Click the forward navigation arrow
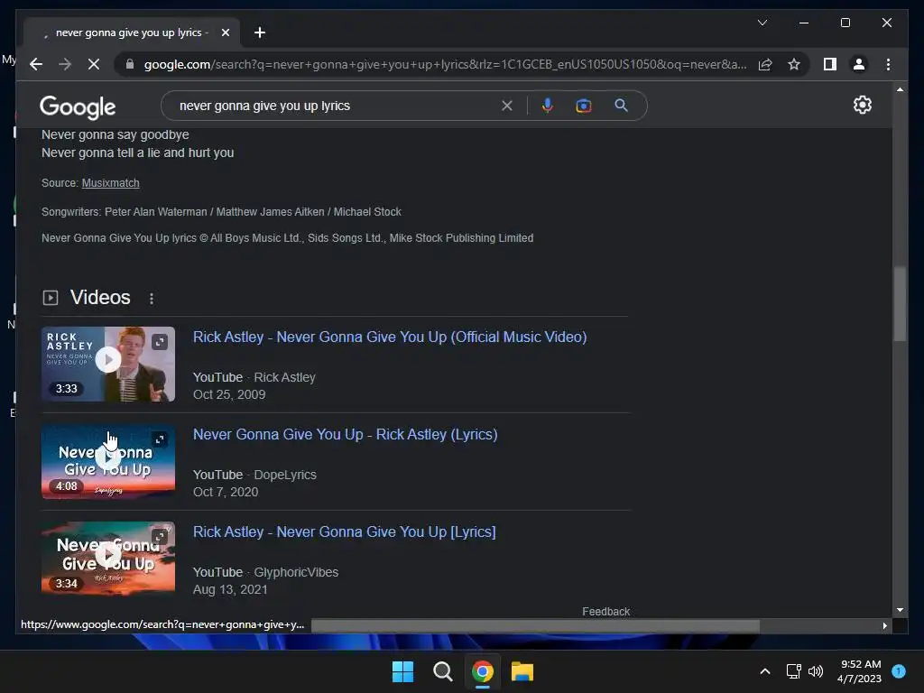The width and height of the screenshot is (924, 693). [x=65, y=64]
